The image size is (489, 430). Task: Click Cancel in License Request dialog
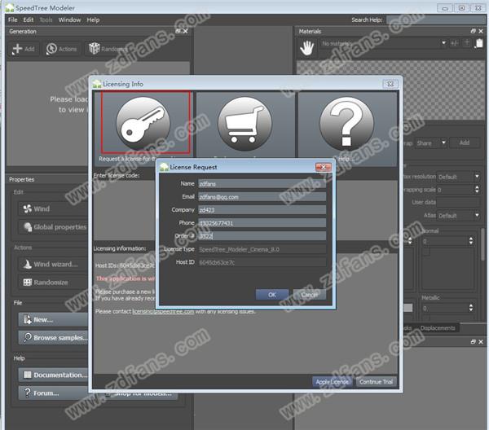pyautogui.click(x=309, y=295)
